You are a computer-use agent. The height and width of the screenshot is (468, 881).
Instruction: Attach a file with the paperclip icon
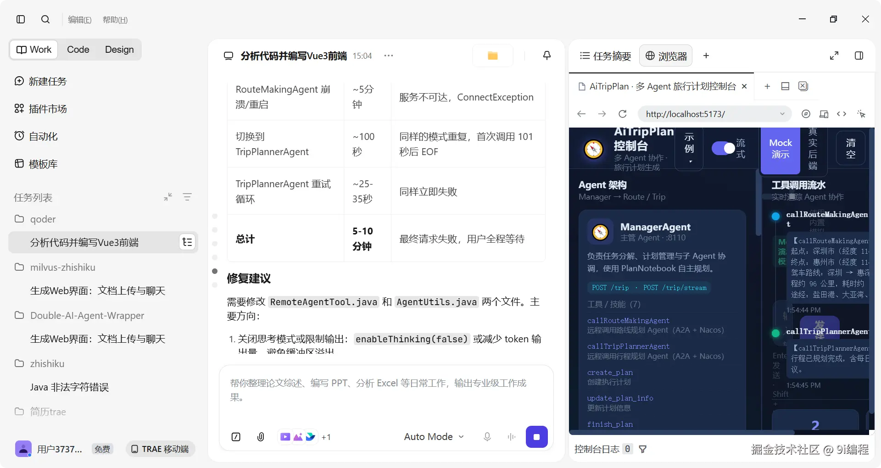tap(261, 437)
